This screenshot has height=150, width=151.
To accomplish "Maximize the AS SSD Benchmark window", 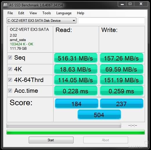I will click(130, 4).
